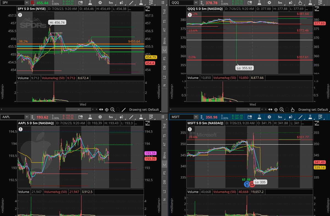Open L2 tab in AAPL sidebar
Viewport: 330px width, 216px height.
click(164, 191)
